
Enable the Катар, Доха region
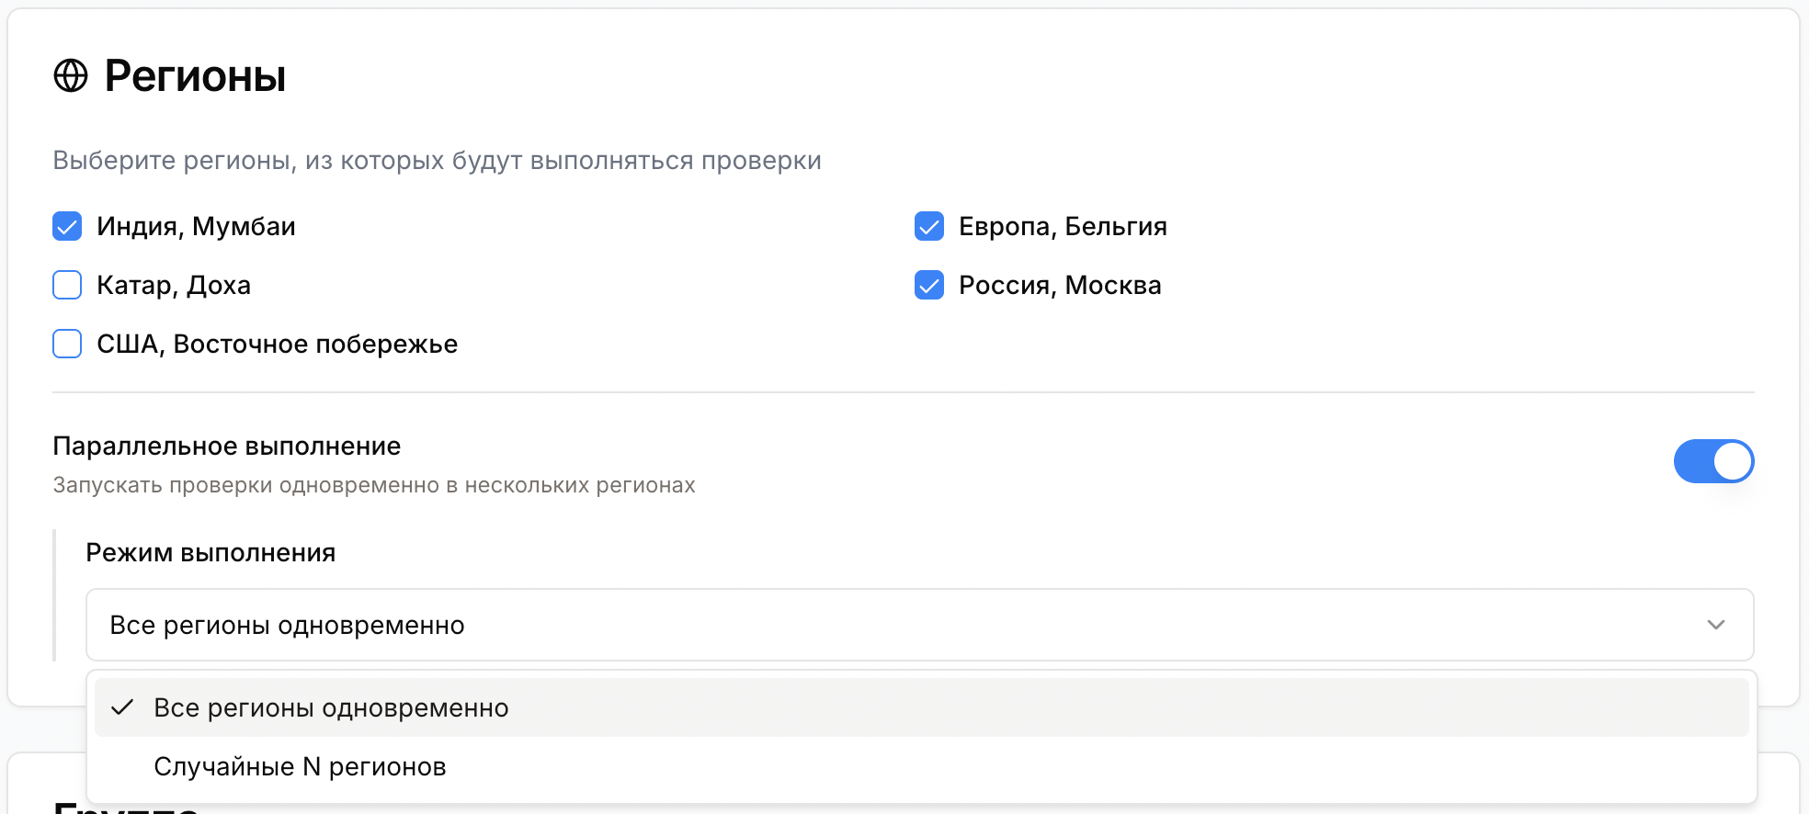tap(67, 285)
